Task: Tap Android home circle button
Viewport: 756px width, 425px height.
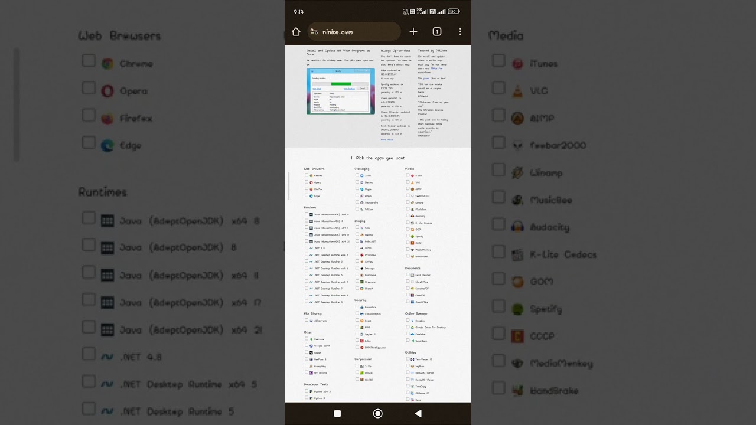Action: (378, 414)
